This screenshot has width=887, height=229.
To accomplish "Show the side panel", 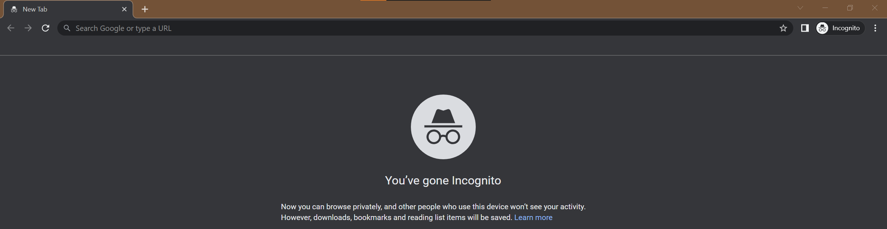I will click(805, 28).
